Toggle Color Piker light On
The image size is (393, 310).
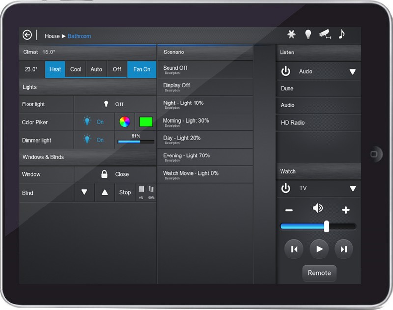coord(94,122)
